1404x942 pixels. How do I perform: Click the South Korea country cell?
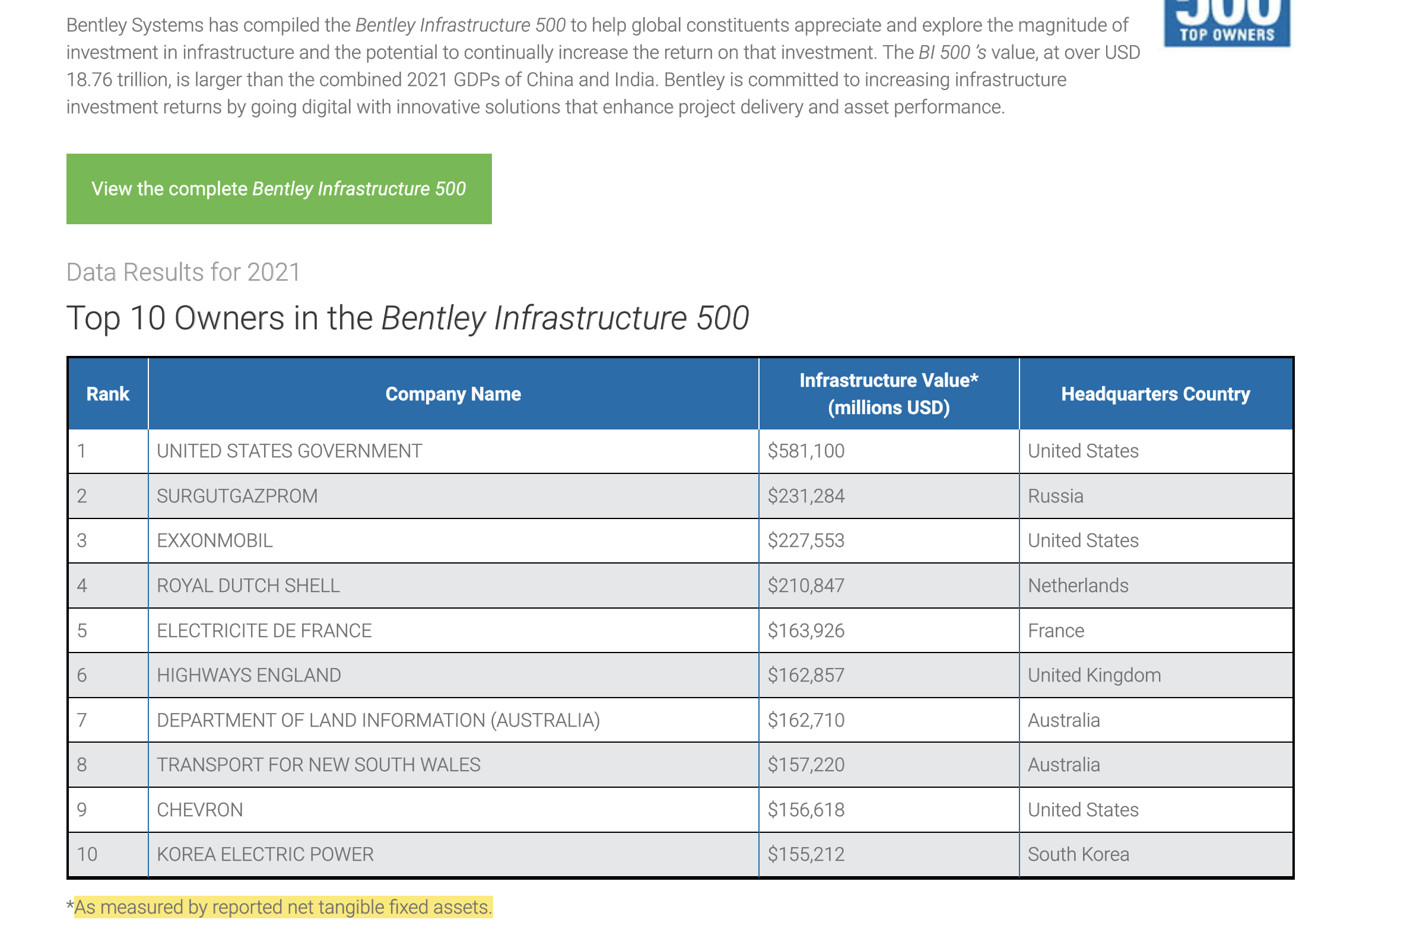[x=1078, y=854]
